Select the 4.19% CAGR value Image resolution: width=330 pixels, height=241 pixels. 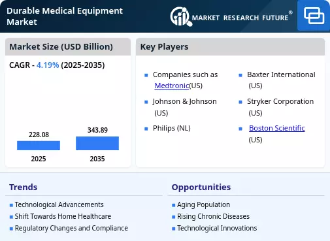click(48, 65)
